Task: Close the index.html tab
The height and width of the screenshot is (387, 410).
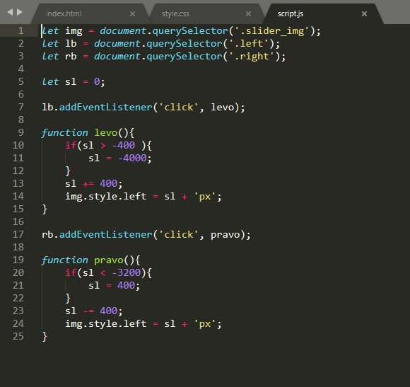Action: click(x=133, y=13)
